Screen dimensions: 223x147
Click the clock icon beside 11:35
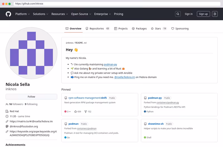click(7, 116)
